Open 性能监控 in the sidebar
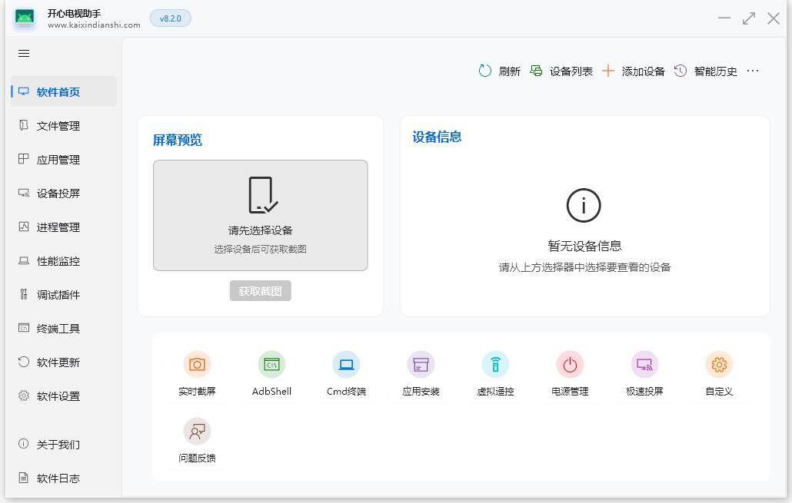The height and width of the screenshot is (503, 792). tap(64, 261)
